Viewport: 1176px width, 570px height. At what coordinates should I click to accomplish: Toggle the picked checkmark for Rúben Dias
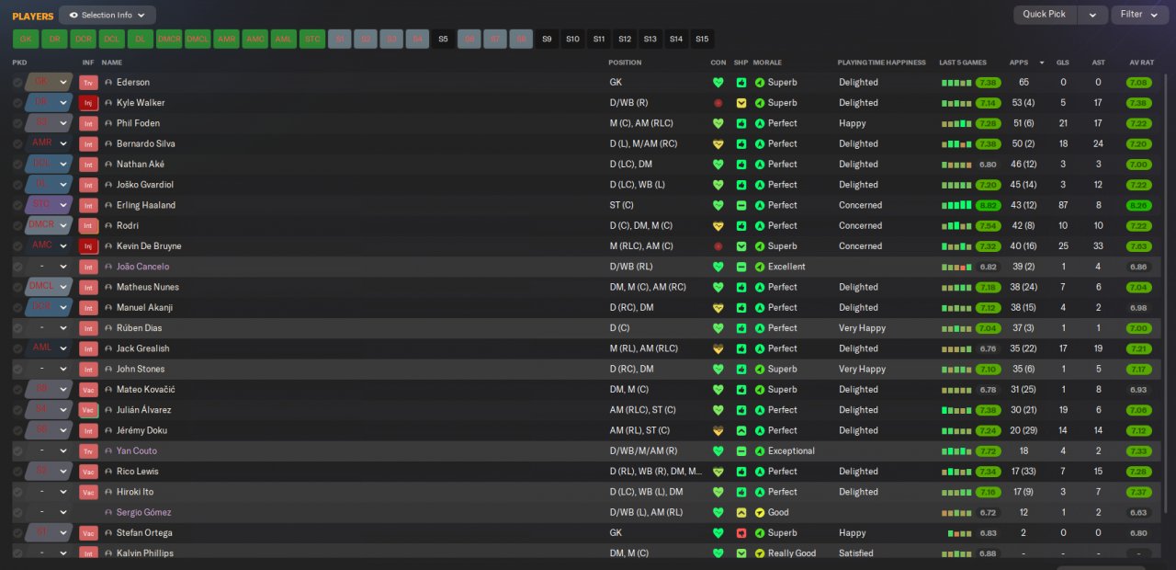[17, 328]
